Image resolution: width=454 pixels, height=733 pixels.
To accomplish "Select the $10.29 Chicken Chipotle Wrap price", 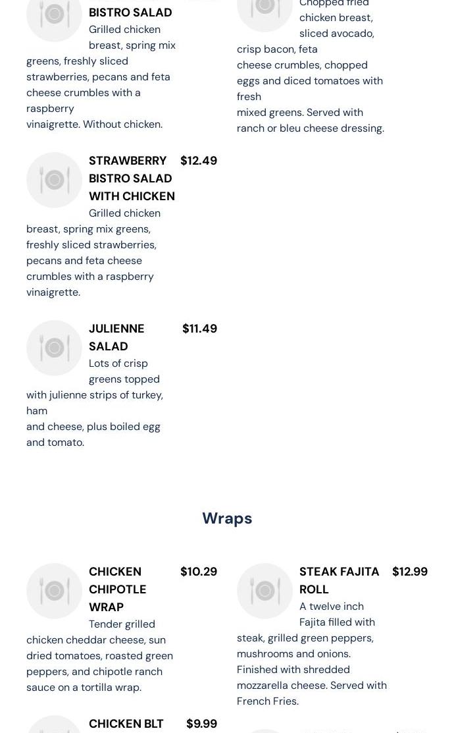I will tap(198, 571).
